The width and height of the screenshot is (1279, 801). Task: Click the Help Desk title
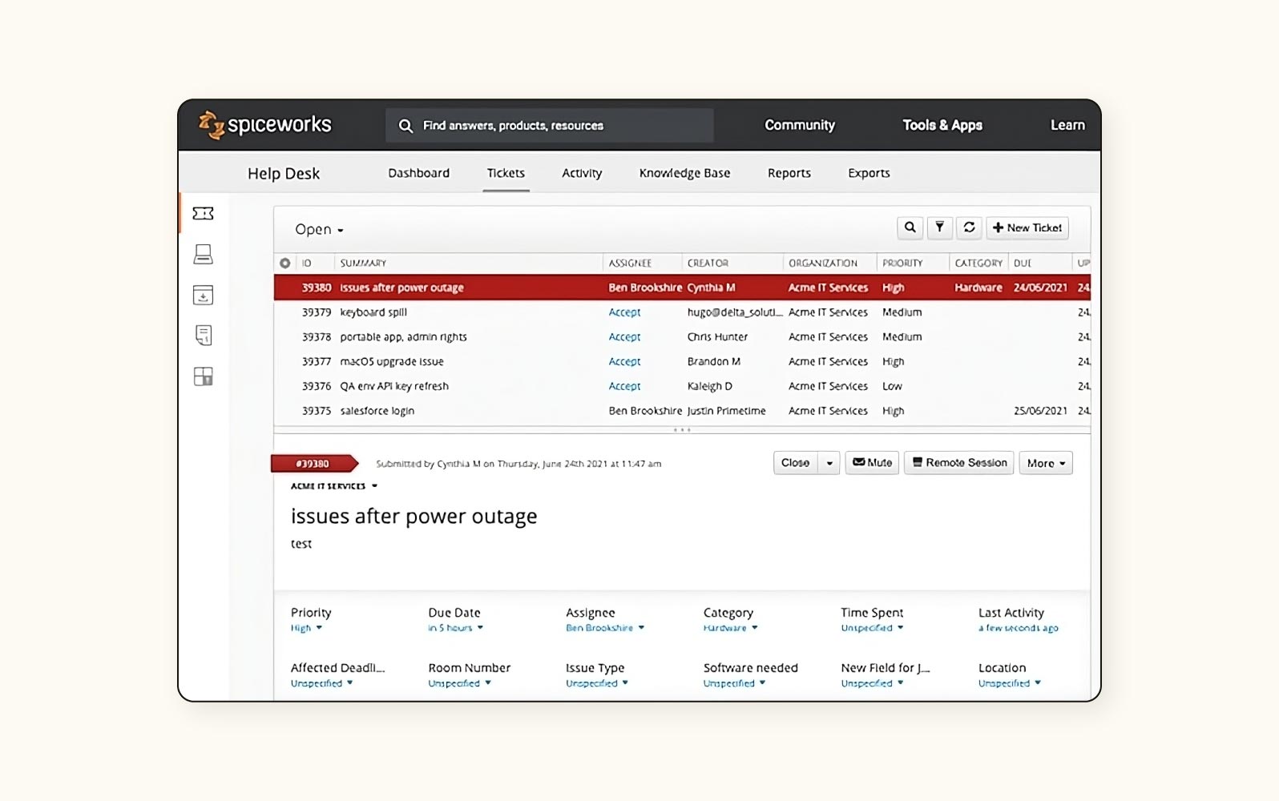tap(284, 174)
